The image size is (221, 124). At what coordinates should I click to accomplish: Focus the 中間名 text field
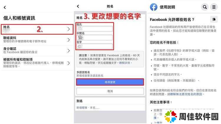(94, 38)
